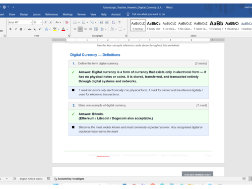Apply No Spacing style
The width and height of the screenshot is (252, 189).
click(x=185, y=26)
